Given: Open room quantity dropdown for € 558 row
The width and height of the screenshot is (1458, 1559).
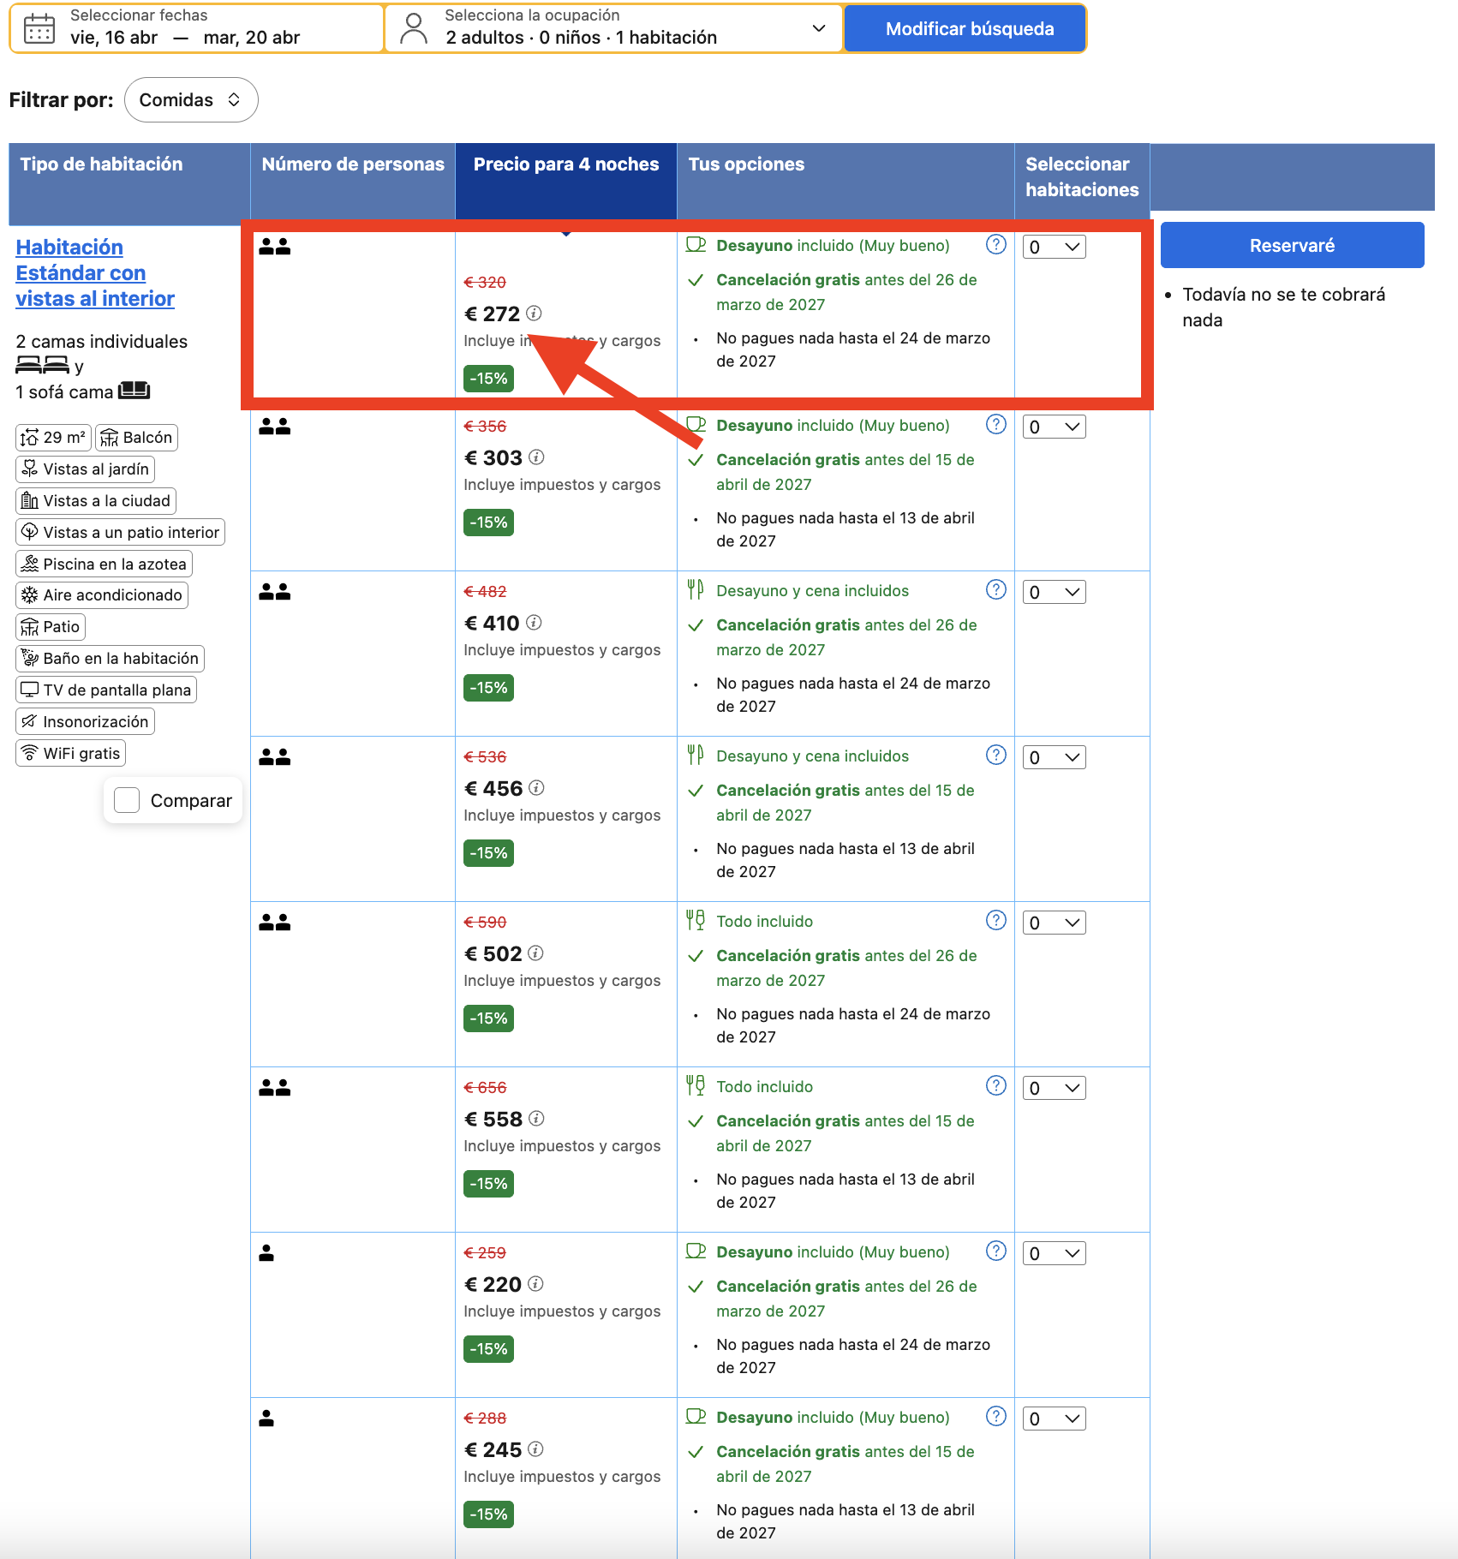Looking at the screenshot, I should click(1055, 1089).
